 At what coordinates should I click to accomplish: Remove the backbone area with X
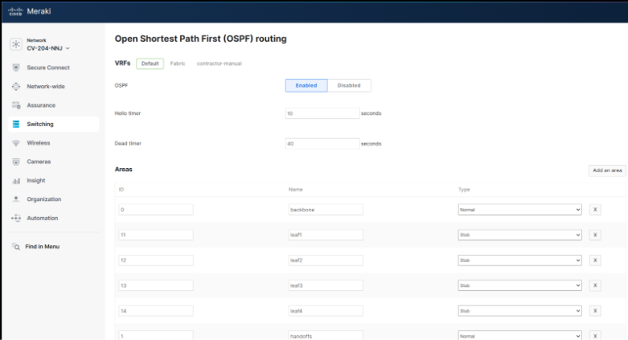[x=595, y=210]
